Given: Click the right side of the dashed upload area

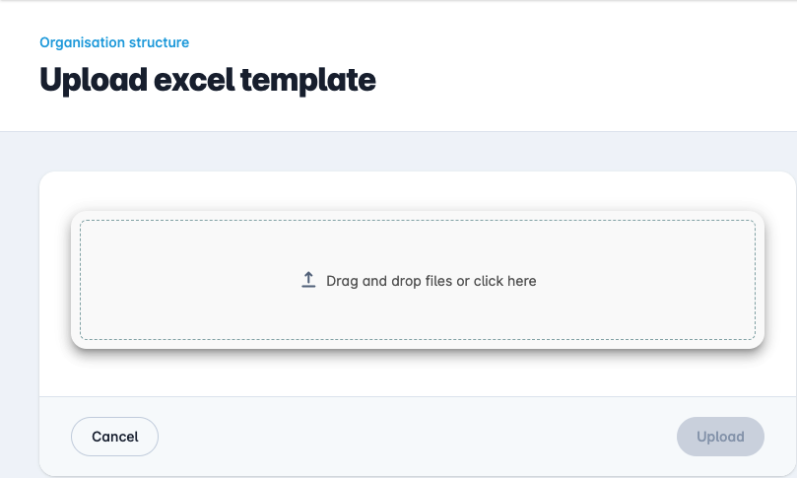Looking at the screenshot, I should coord(690,281).
